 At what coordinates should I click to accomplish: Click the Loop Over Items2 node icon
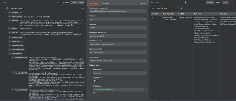click(7, 8)
